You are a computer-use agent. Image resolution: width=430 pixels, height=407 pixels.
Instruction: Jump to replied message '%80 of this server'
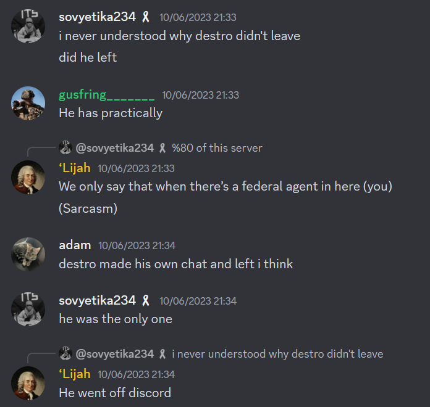(217, 148)
